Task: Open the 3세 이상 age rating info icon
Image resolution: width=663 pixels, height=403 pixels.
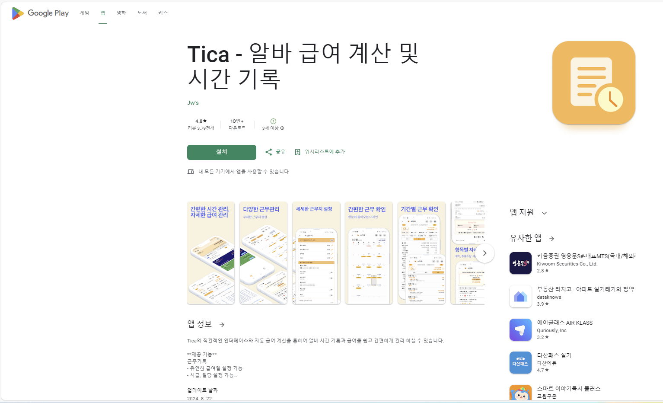Action: (282, 128)
